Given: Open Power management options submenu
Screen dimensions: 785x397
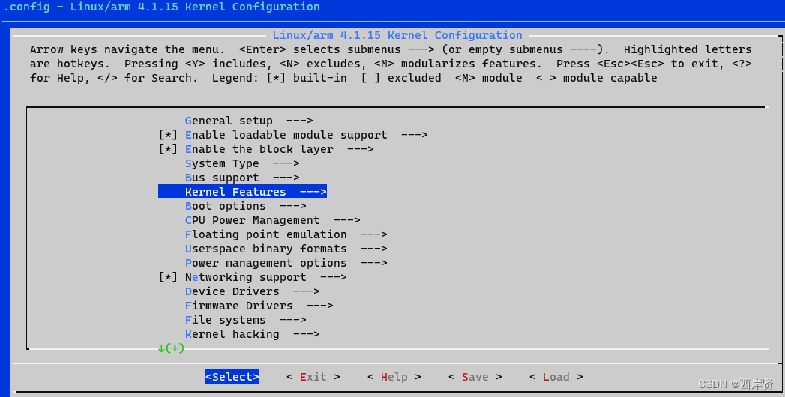Looking at the screenshot, I should point(286,263).
